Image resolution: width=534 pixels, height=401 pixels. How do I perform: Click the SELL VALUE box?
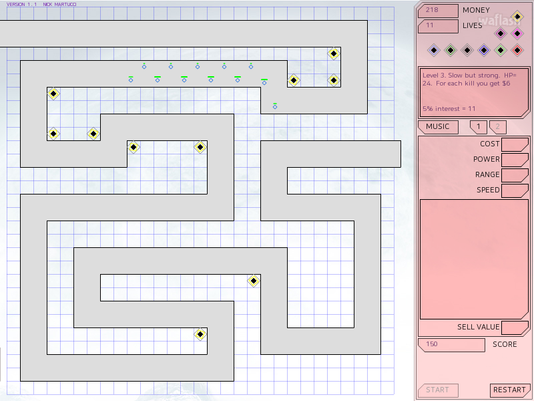tap(514, 327)
